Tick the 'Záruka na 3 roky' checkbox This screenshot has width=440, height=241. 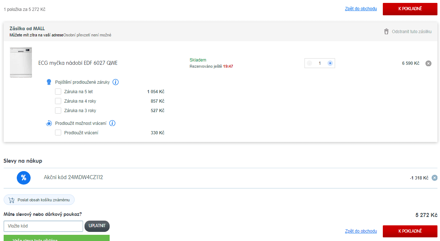coord(58,111)
